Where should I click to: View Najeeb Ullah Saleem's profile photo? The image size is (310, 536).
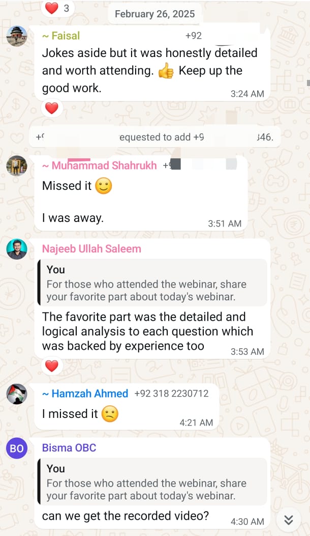pos(17,249)
